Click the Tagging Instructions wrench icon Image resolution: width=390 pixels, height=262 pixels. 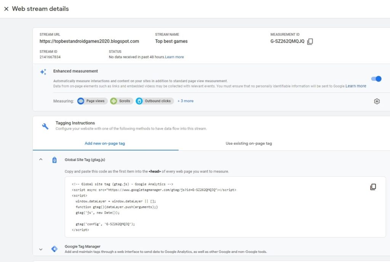point(45,126)
